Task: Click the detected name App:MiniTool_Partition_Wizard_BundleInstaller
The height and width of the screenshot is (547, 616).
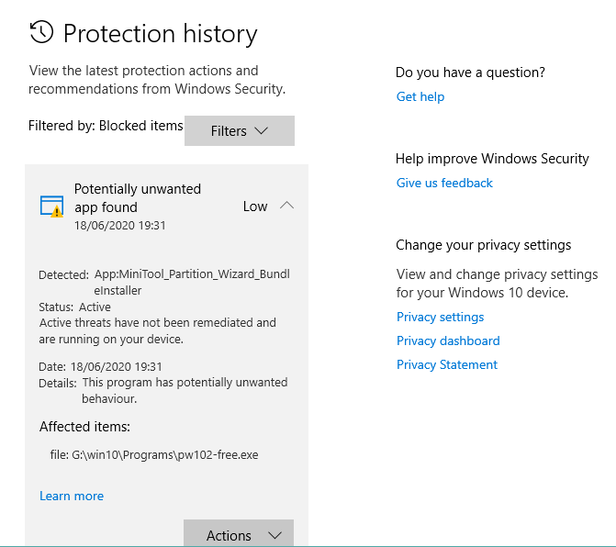Action: point(192,282)
